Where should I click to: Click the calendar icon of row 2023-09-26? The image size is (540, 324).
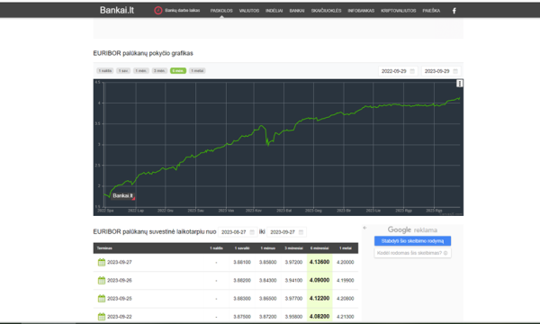[101, 280]
